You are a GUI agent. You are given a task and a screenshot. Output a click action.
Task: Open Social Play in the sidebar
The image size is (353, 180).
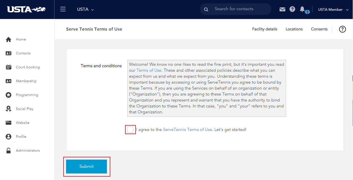(x=25, y=109)
